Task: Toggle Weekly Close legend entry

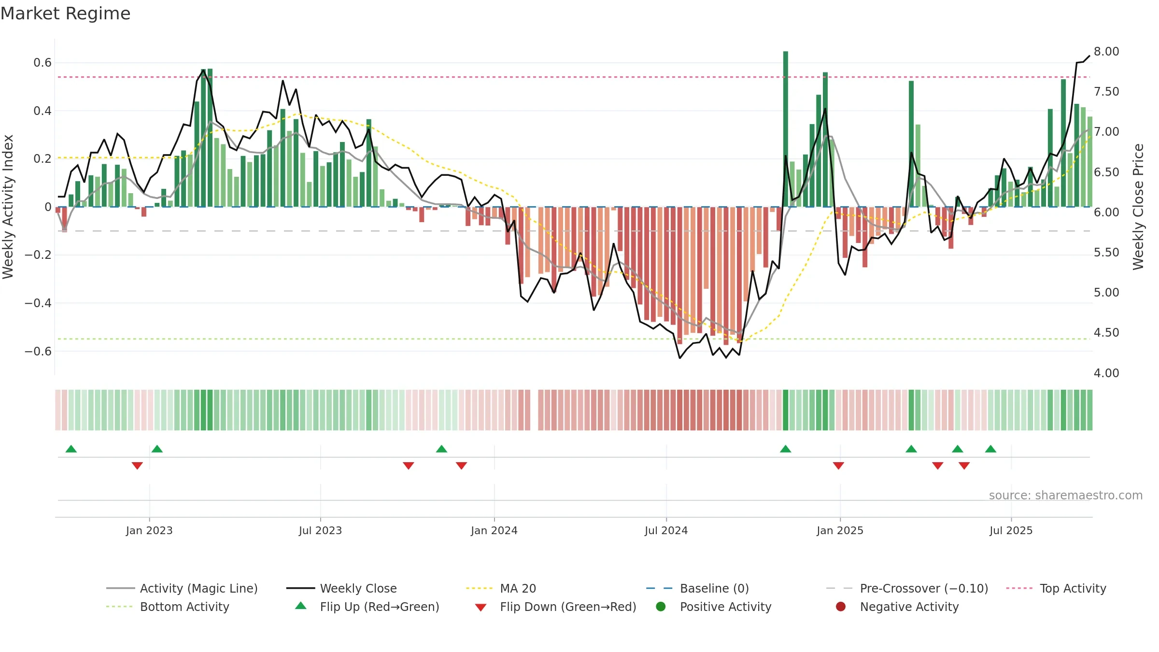Action: pyautogui.click(x=341, y=588)
